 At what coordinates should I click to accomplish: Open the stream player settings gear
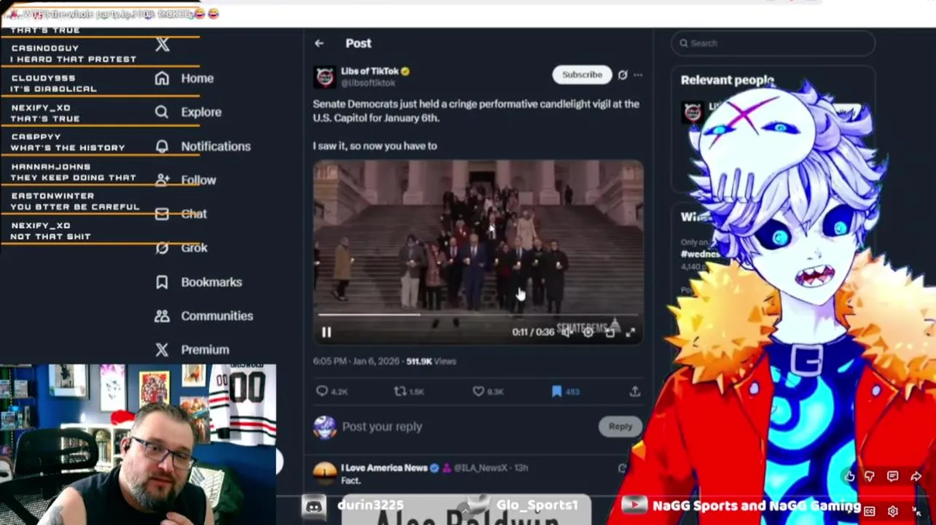(x=893, y=511)
